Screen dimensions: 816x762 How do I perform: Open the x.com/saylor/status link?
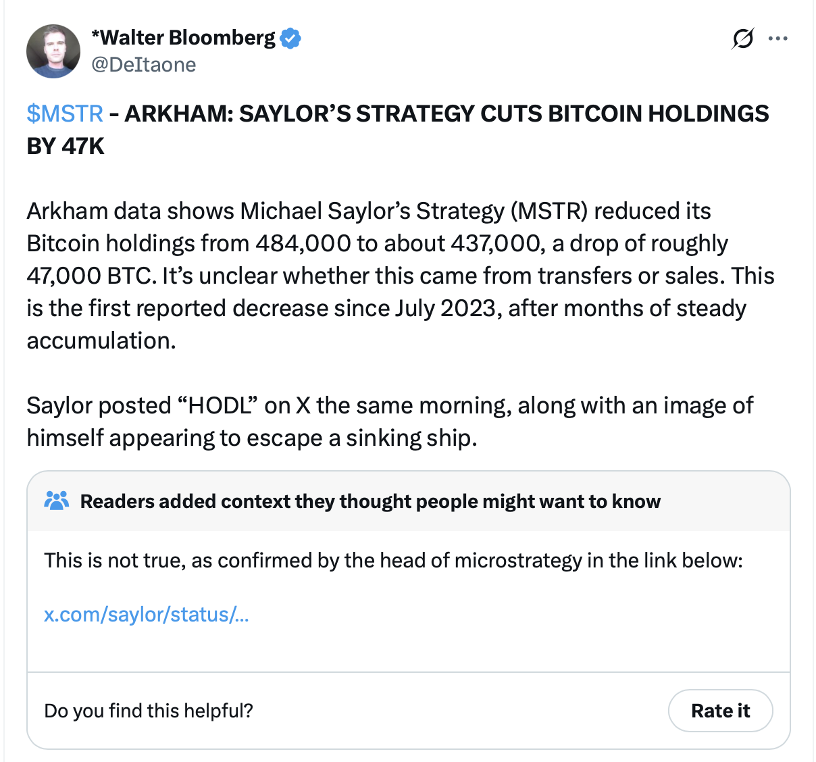click(x=146, y=615)
